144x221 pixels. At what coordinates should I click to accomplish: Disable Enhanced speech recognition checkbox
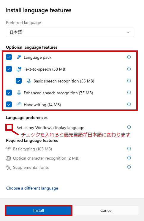(x=9, y=93)
